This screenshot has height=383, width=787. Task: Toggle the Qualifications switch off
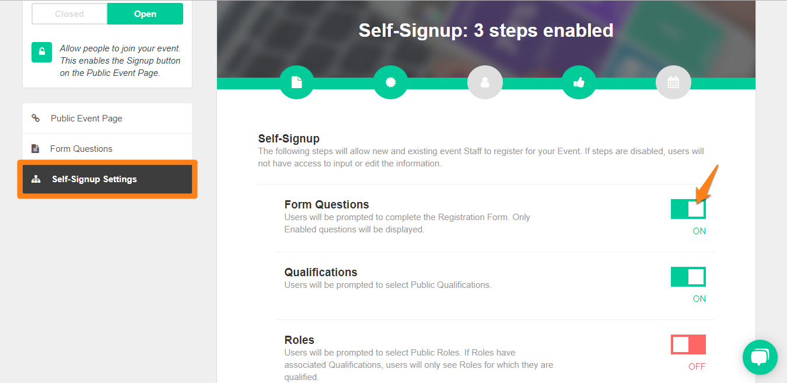pyautogui.click(x=688, y=277)
